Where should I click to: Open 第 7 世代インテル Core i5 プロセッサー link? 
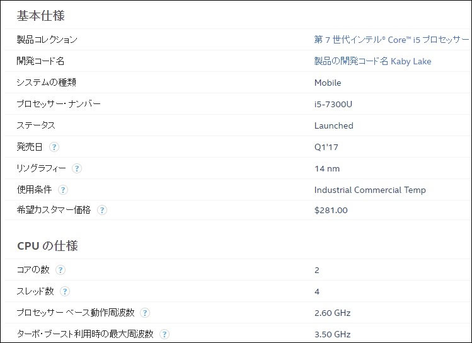tap(391, 40)
